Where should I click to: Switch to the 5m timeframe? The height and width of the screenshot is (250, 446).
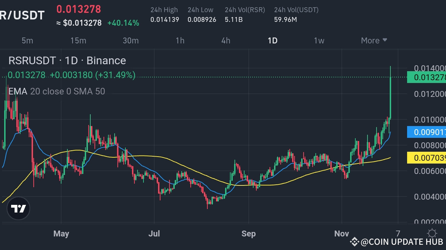27,40
